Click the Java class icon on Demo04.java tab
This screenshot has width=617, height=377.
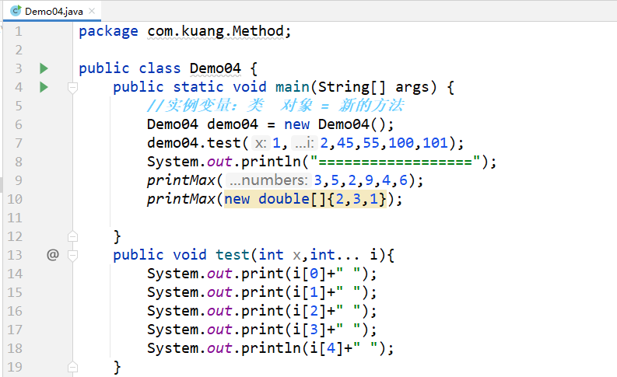coord(16,11)
